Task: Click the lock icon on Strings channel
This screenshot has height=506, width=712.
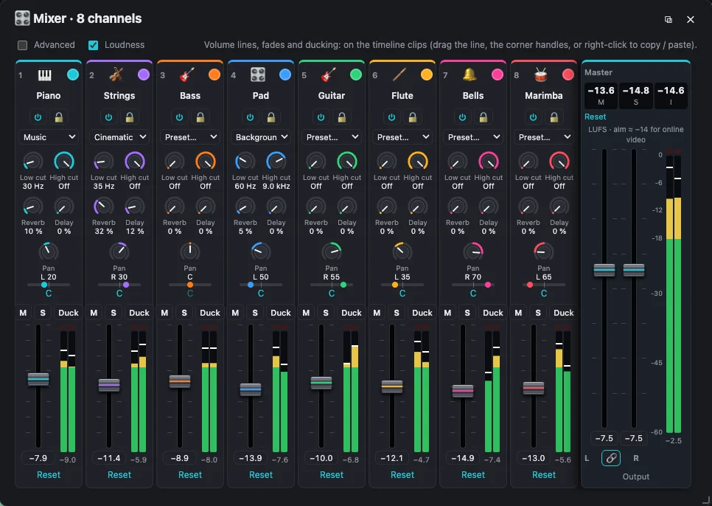Action: pyautogui.click(x=130, y=117)
